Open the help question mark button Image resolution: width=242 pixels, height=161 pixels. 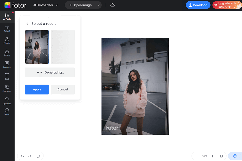point(235,156)
